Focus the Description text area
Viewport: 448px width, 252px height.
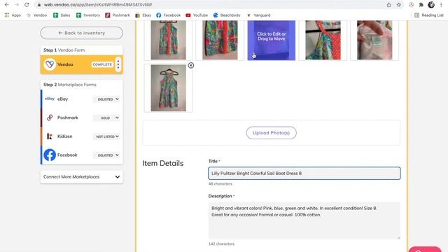coord(304,220)
